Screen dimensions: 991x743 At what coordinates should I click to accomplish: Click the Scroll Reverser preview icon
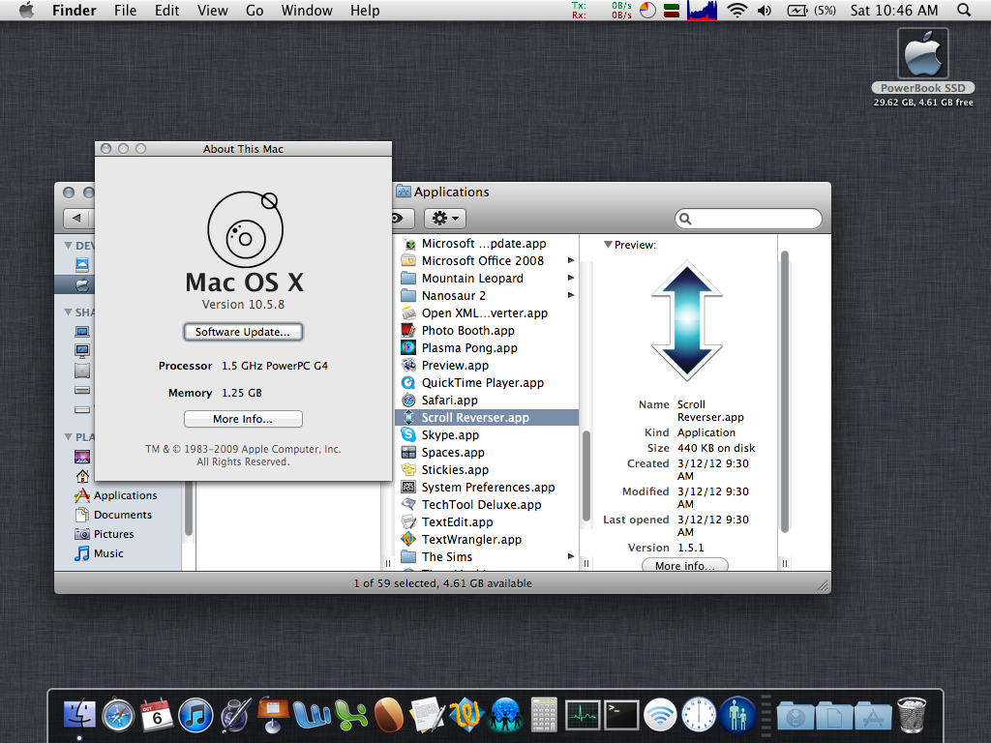click(x=687, y=320)
